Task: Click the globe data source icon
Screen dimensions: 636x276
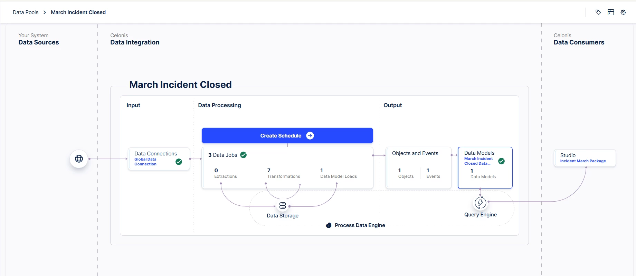Action: pyautogui.click(x=79, y=159)
